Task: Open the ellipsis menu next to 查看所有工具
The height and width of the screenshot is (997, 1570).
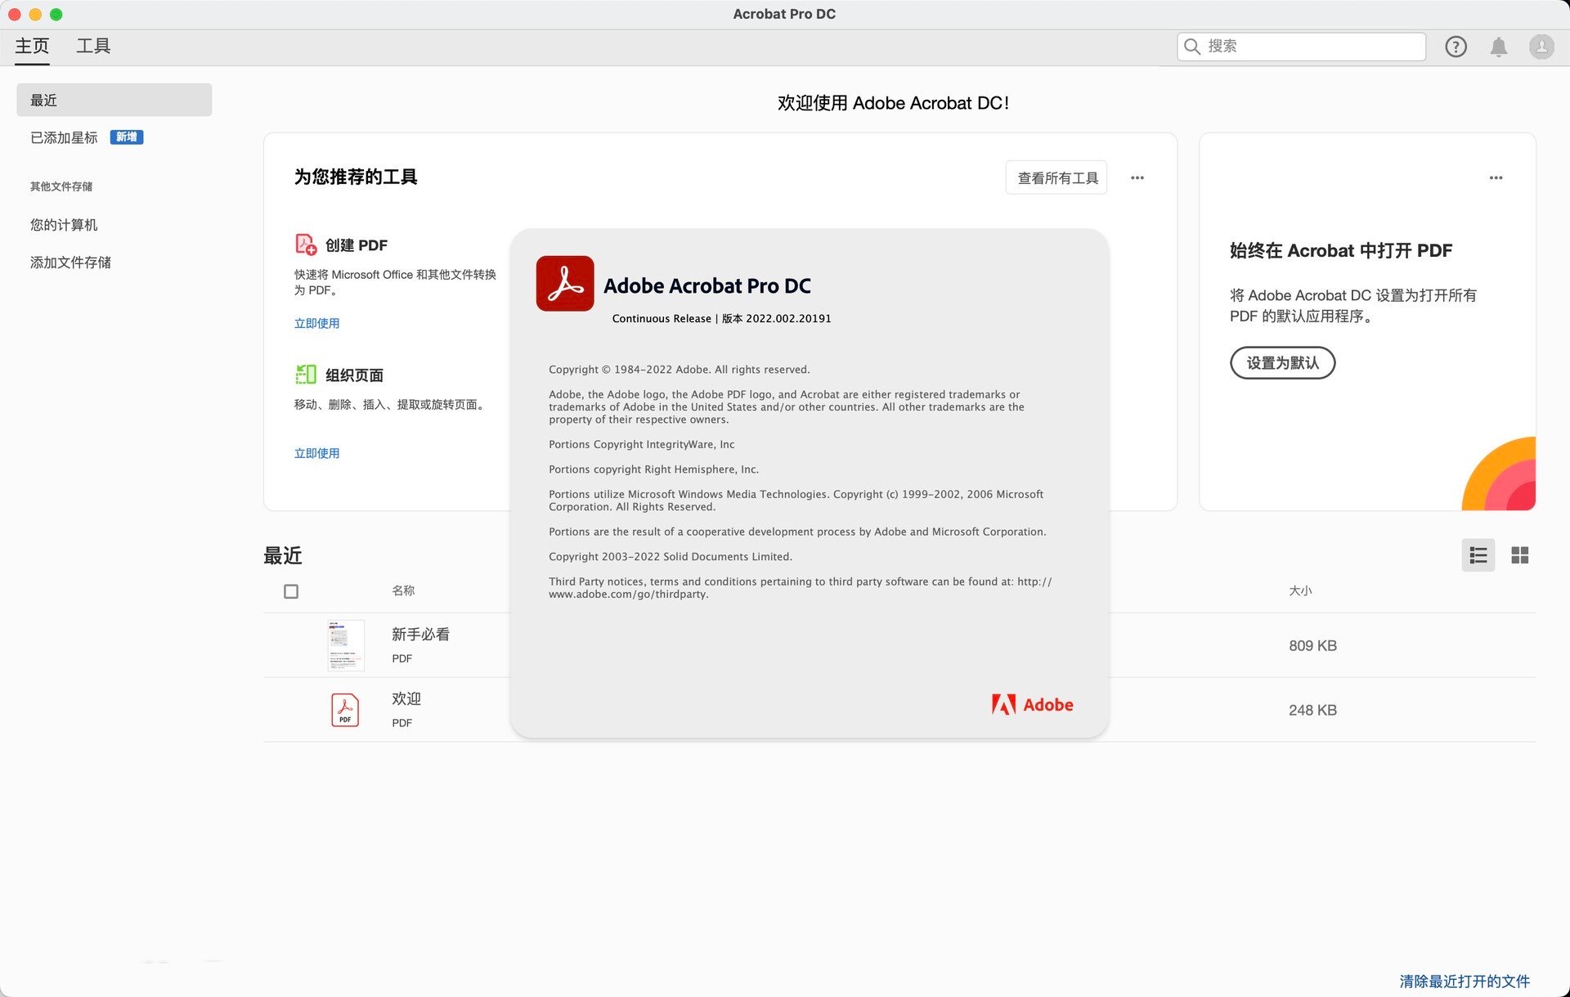Action: tap(1137, 177)
